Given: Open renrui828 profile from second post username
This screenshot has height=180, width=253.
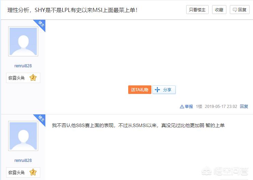Looking at the screenshot, I should pos(23,161).
